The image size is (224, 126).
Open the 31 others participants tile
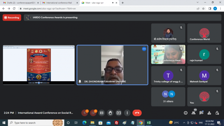tap(168, 97)
